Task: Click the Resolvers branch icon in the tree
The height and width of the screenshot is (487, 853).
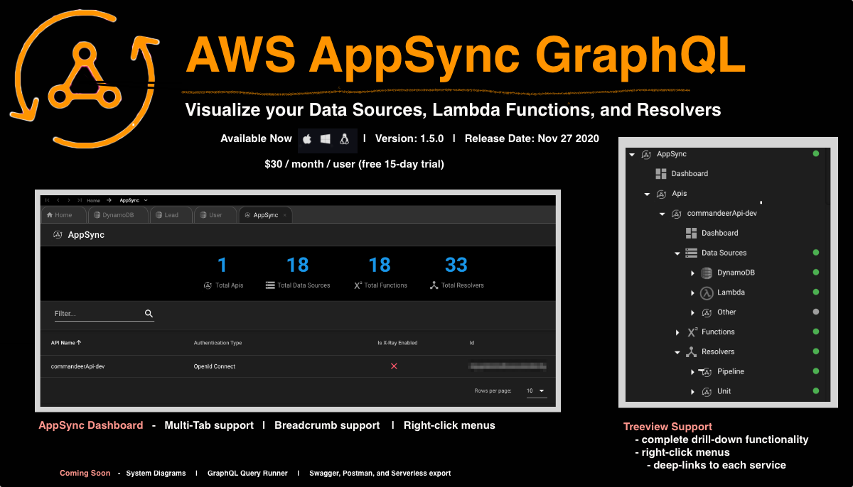Action: click(692, 351)
